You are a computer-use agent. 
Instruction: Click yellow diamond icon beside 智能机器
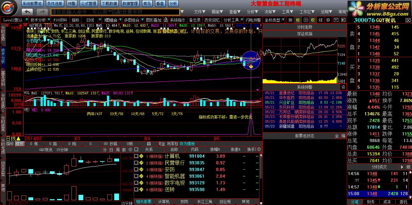(x=141, y=176)
